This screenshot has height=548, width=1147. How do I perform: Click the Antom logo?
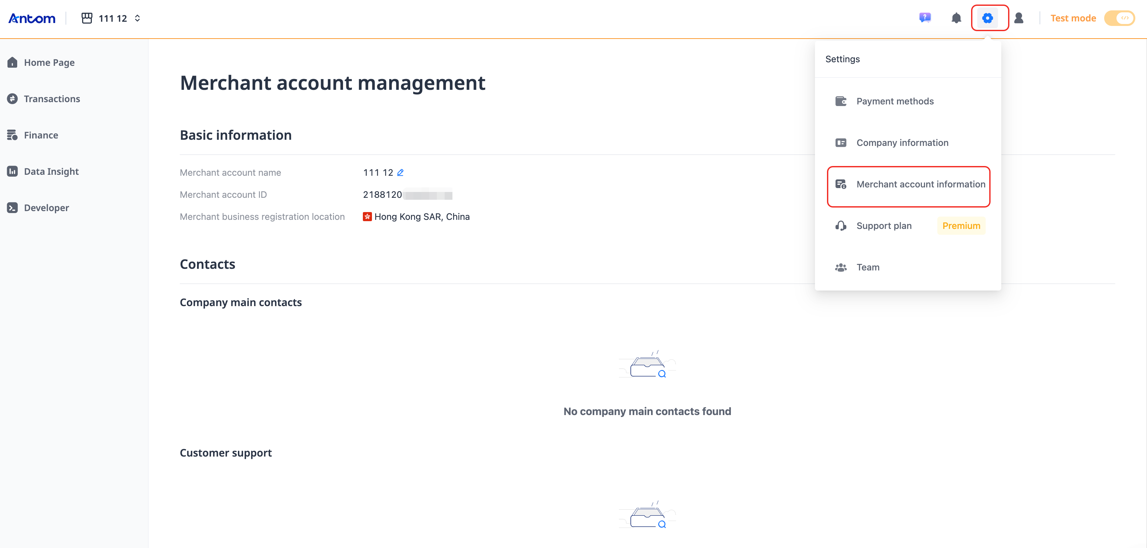(x=31, y=18)
